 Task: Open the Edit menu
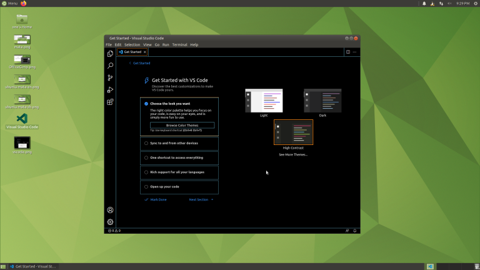tap(118, 45)
